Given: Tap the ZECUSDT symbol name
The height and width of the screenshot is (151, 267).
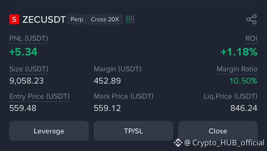Looking at the screenshot, I should (44, 19).
